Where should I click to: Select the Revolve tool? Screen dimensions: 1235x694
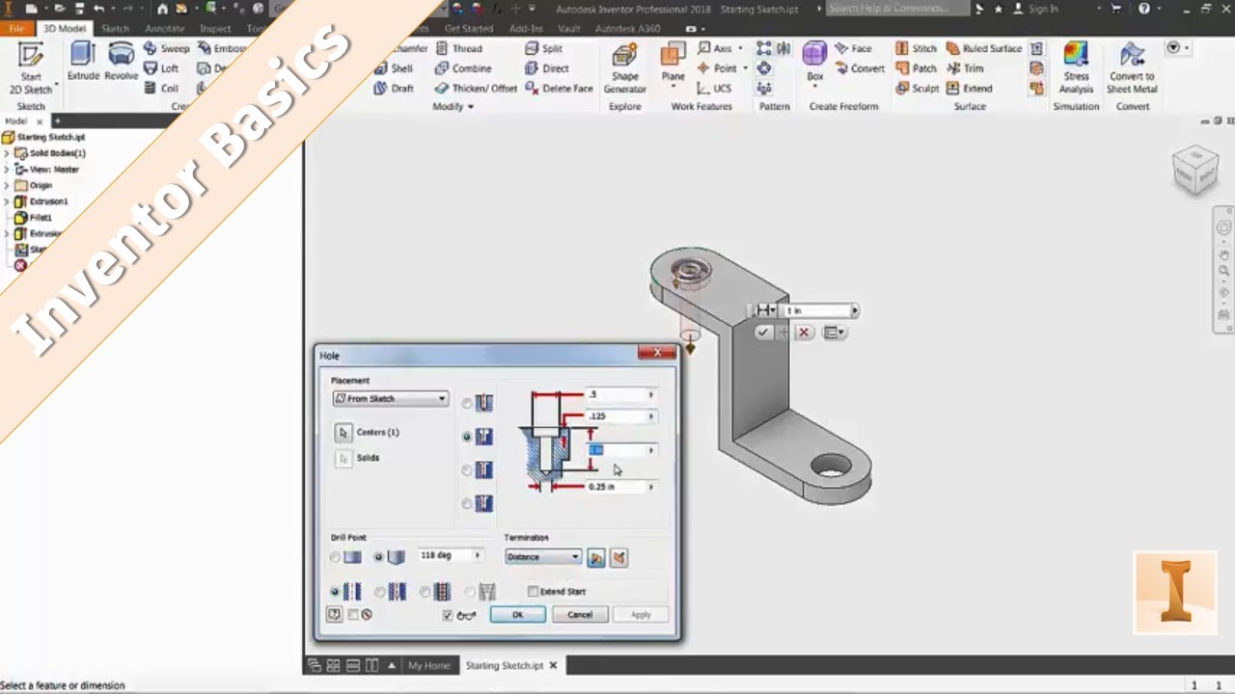tap(122, 61)
